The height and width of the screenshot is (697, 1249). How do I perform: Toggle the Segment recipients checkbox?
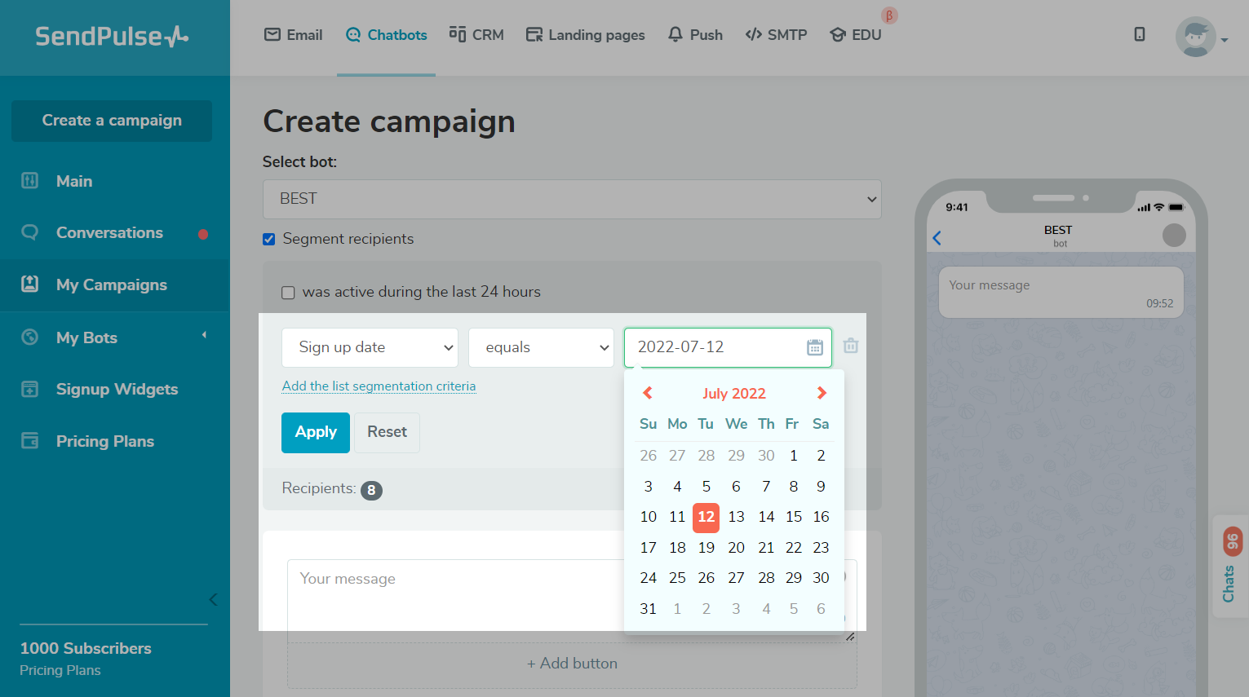click(269, 240)
